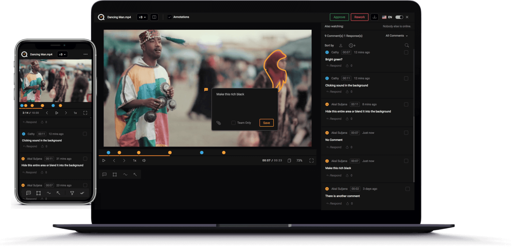Toggle the switch next to the EN language
The image size is (512, 247).
(x=399, y=17)
